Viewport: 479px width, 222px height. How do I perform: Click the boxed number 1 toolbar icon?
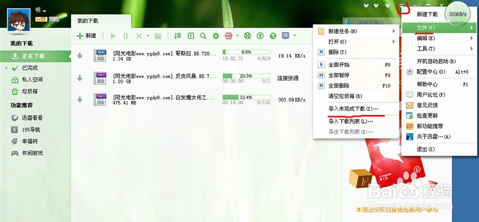tap(191, 36)
